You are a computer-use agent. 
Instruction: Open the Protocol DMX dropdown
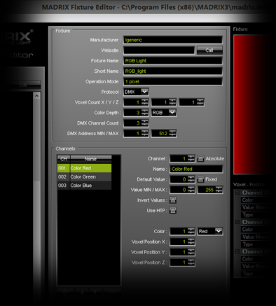tap(136, 92)
